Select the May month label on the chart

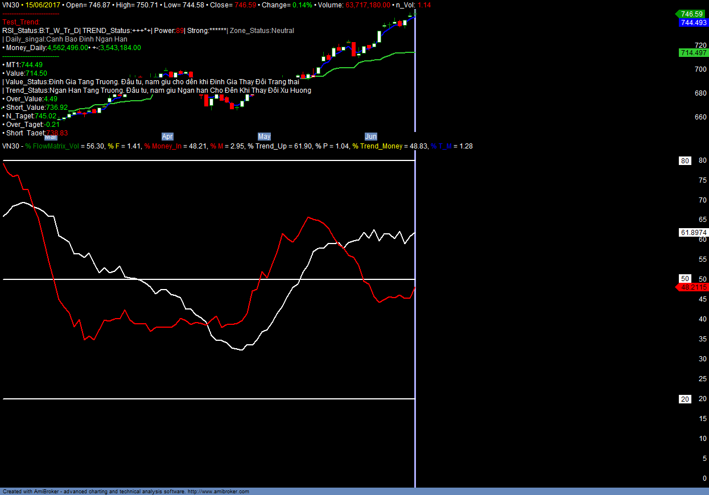point(264,137)
